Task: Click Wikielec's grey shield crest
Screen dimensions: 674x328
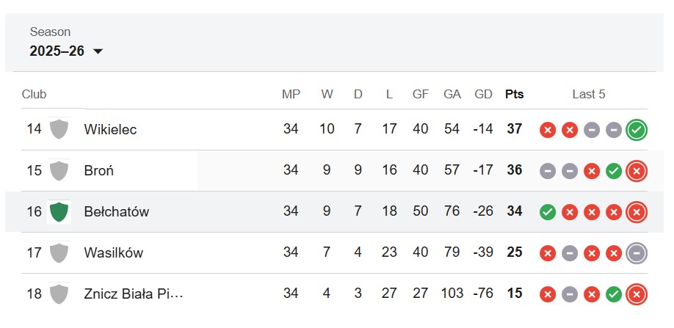Action: pos(59,129)
